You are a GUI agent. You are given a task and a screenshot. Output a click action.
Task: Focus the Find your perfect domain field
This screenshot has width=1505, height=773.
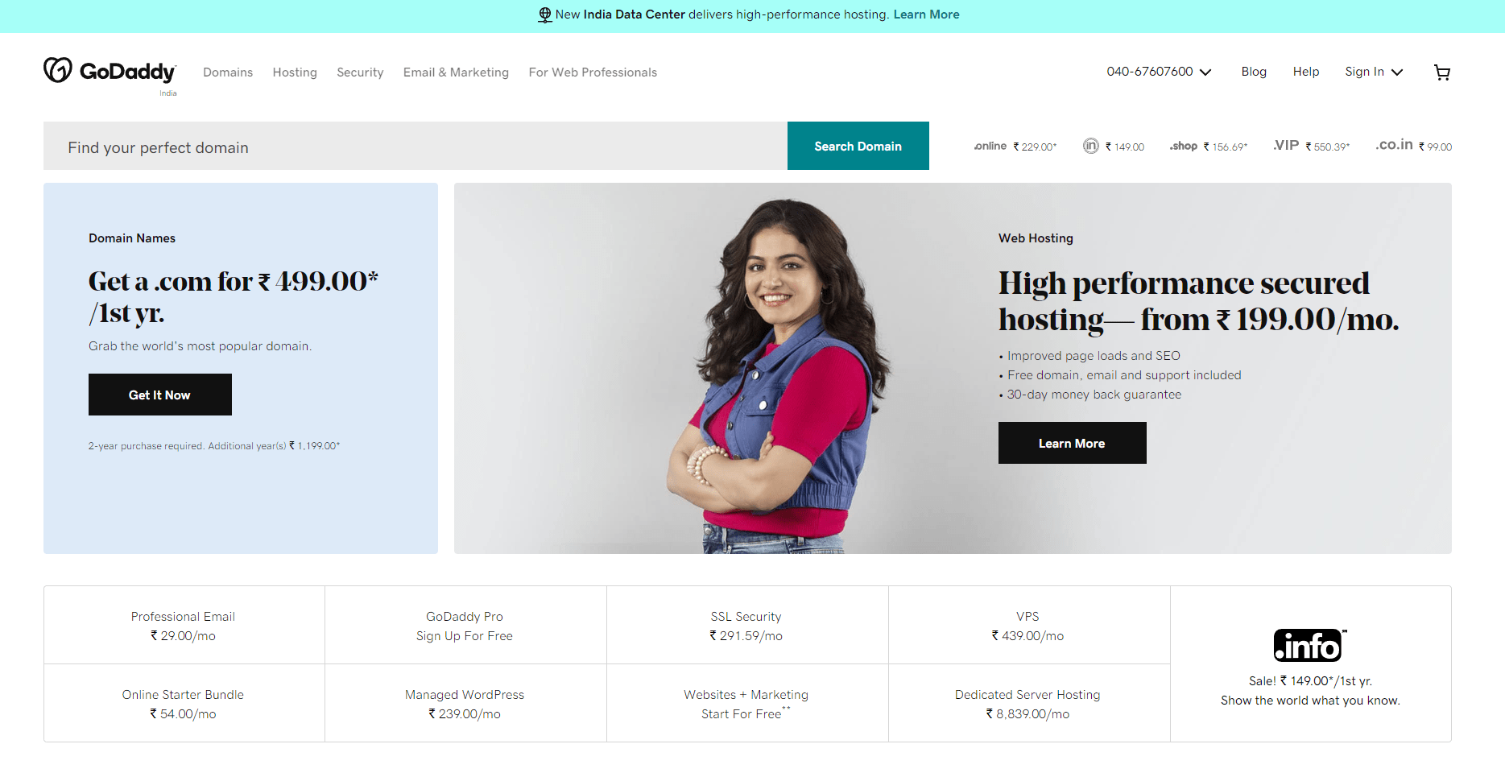pyautogui.click(x=416, y=146)
